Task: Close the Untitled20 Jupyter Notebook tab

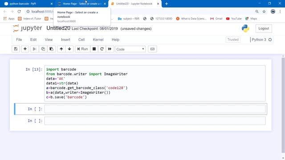Action: (158, 4)
